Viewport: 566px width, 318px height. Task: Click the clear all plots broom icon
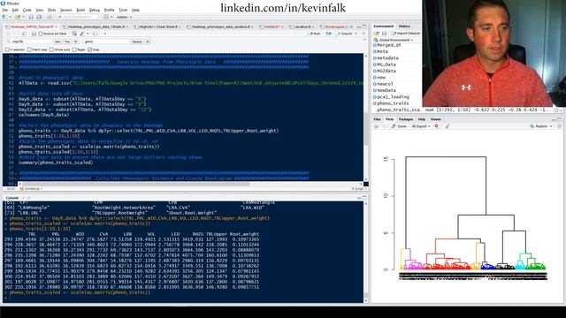(x=447, y=126)
